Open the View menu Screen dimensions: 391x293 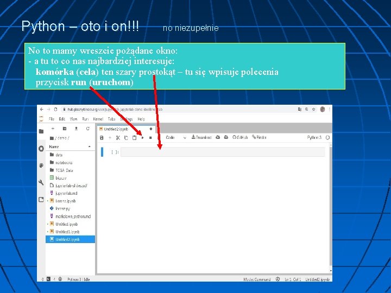click(x=73, y=119)
